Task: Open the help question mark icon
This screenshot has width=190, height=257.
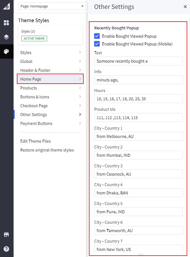Action: 6,249
